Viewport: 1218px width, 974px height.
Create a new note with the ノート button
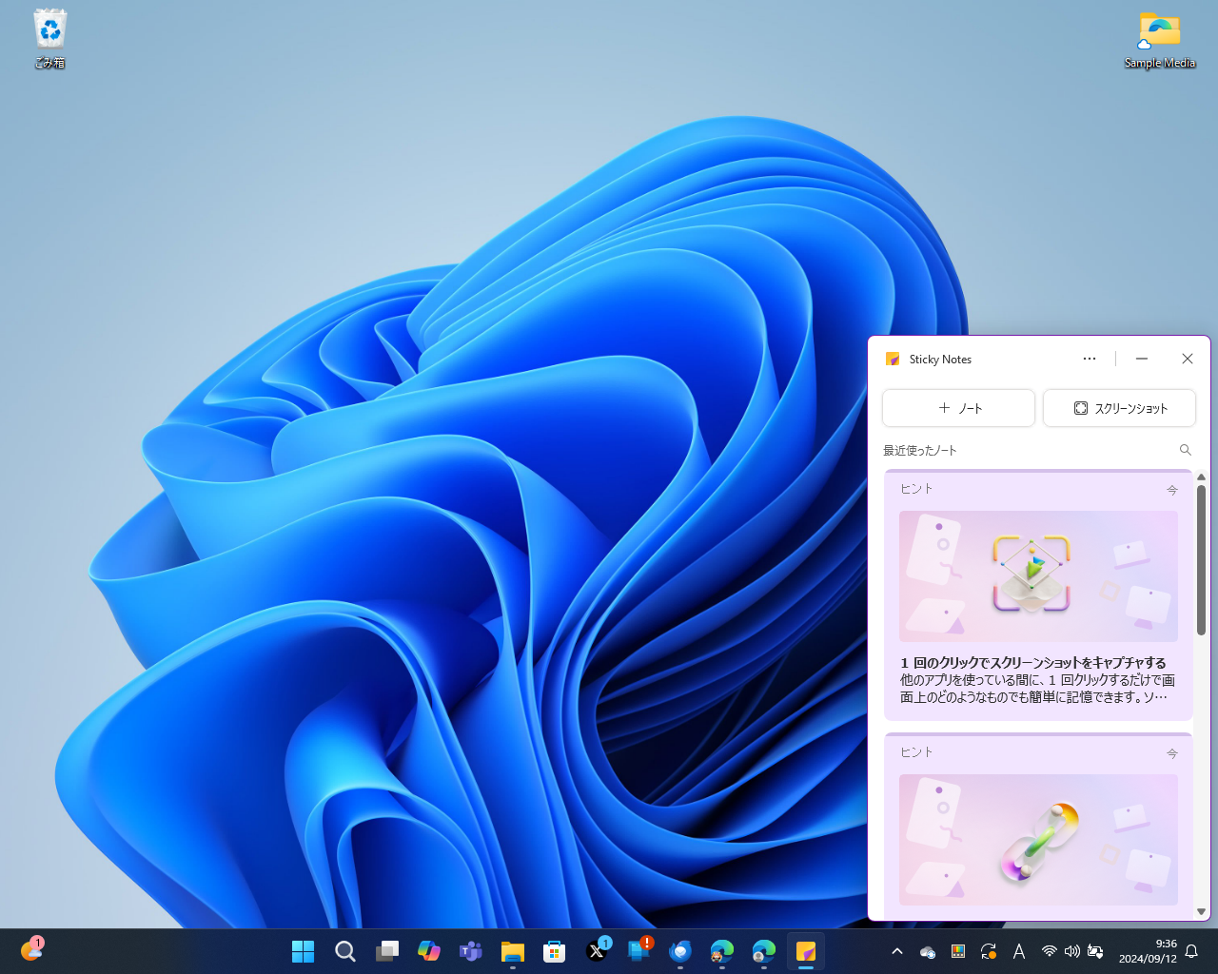coord(958,408)
